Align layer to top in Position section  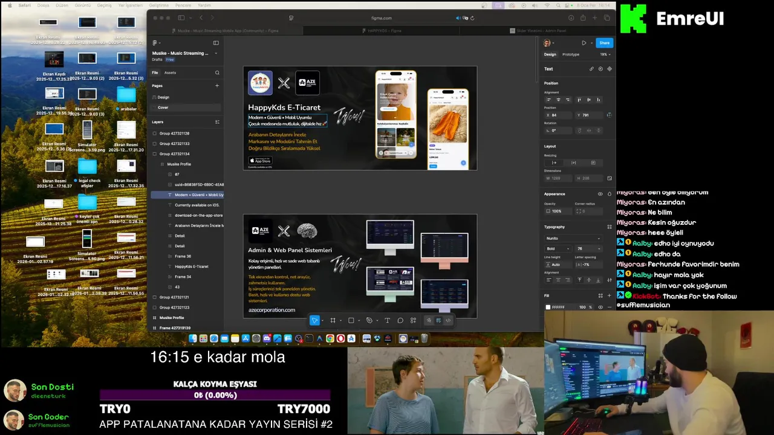(579, 100)
